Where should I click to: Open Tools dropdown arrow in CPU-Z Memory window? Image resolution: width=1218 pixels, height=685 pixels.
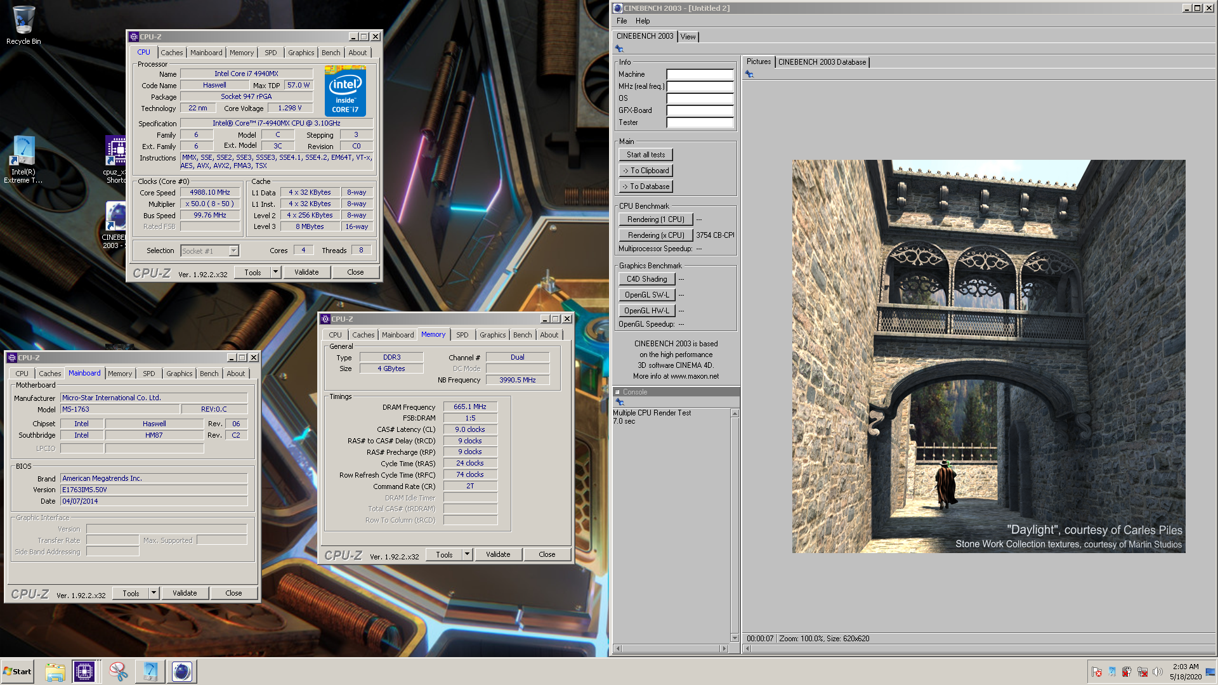pos(467,554)
